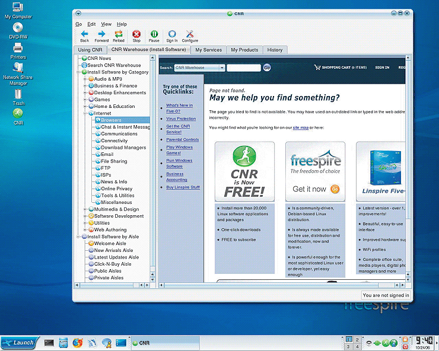Open the Firefox icon in taskbar
This screenshot has height=351, width=439.
tap(78, 343)
